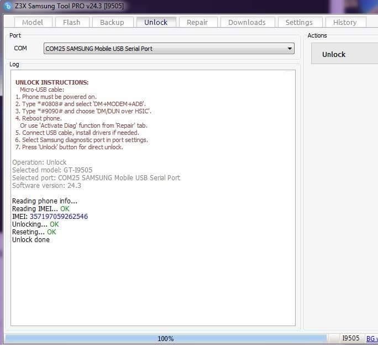The width and height of the screenshot is (378, 346).
Task: Open the Flash tab
Action: (x=72, y=23)
